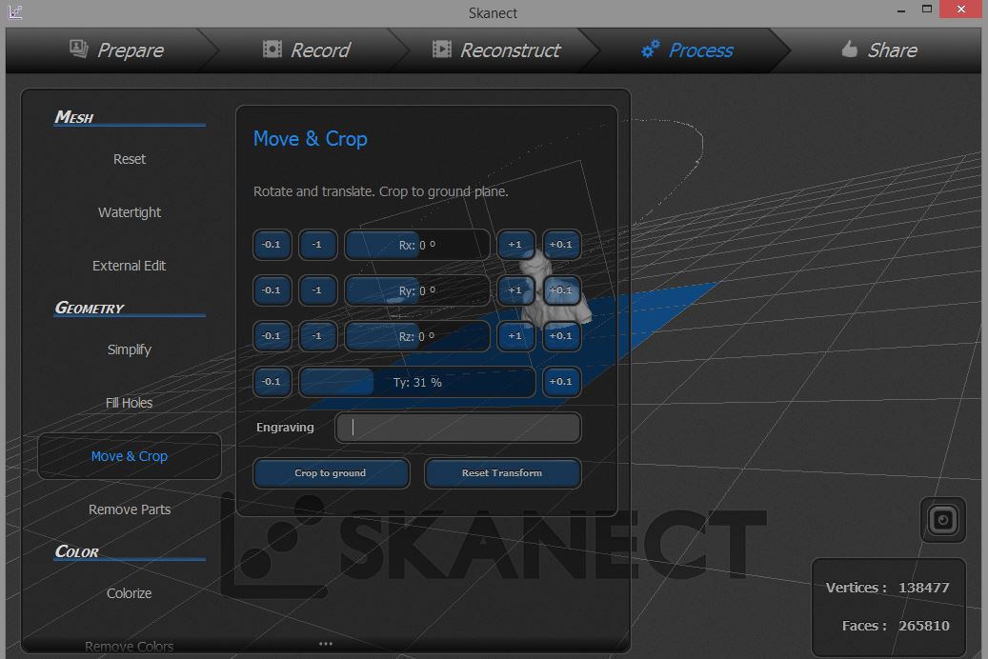The image size is (988, 659).
Task: Click the Ty 31 % translation slider
Action: pos(417,383)
